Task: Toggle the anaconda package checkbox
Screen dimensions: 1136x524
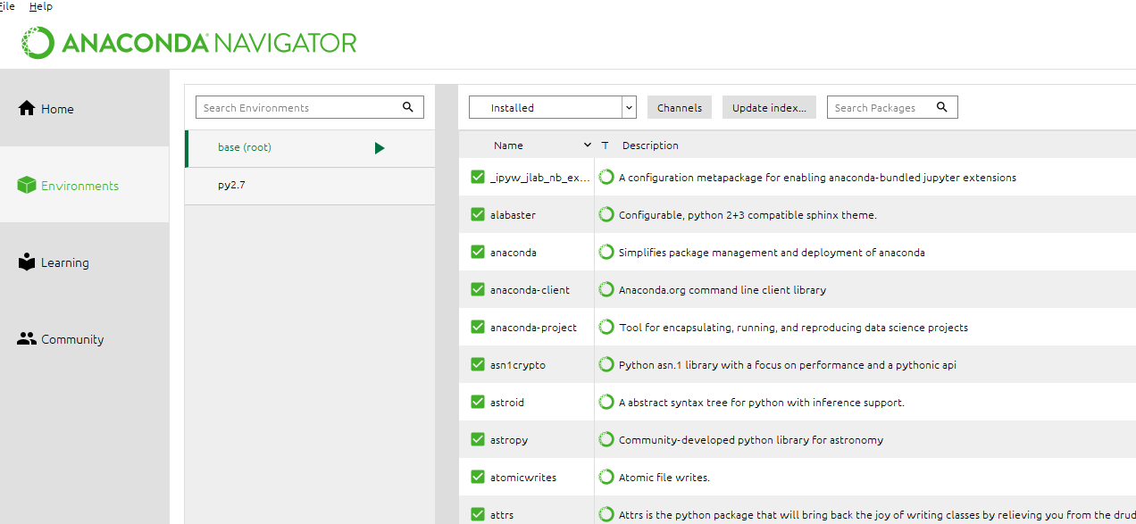Action: pyautogui.click(x=478, y=252)
